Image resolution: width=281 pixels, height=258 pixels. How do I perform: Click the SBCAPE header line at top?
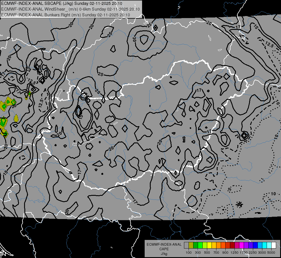click(x=62, y=3)
